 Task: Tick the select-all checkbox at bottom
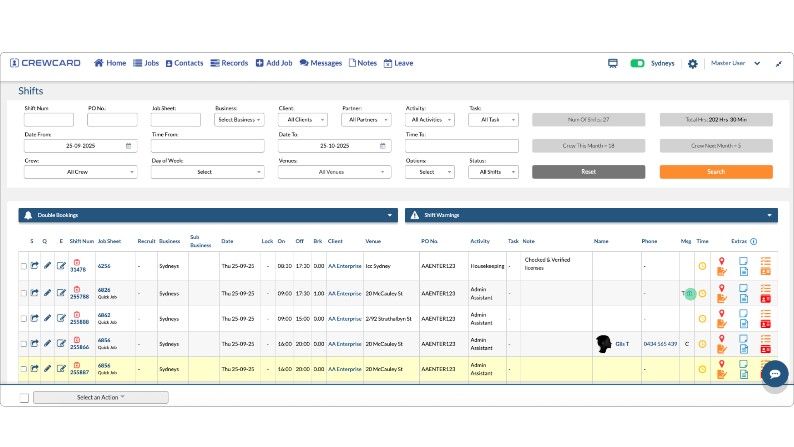tap(24, 398)
